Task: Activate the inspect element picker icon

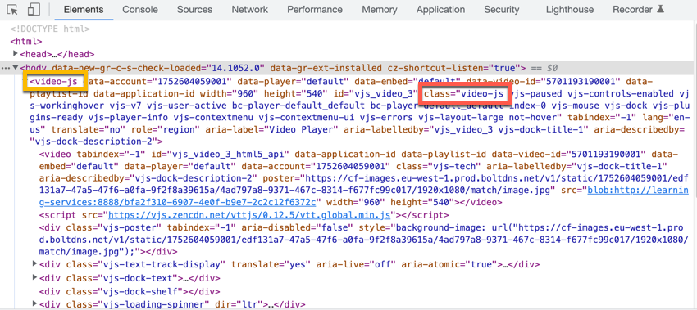Action: (12, 9)
